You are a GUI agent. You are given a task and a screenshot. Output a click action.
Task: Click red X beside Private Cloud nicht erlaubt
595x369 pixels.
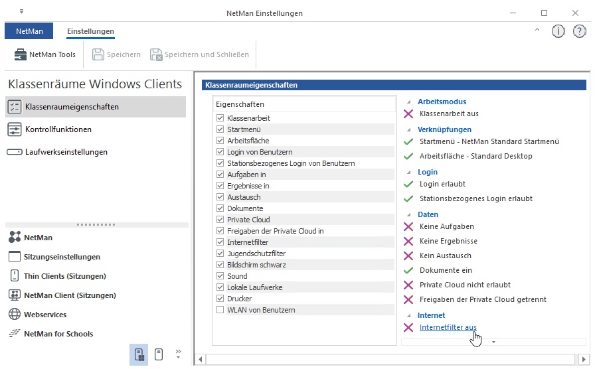click(408, 285)
